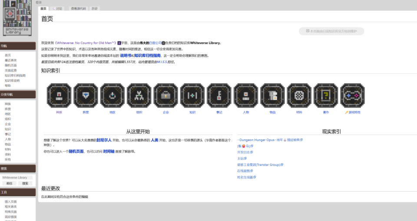This screenshot has width=417, height=221.
Task: Click the 前往 search button
Action: 9,183
